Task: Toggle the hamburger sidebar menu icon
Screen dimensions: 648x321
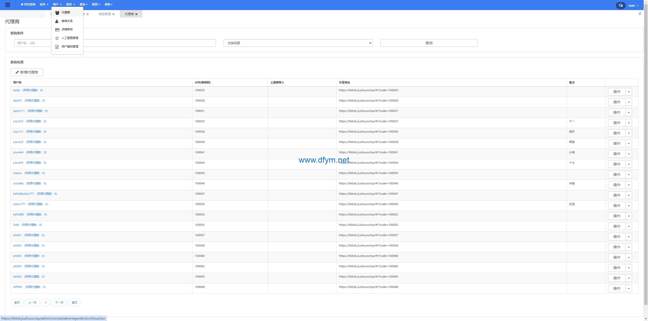Action: coord(8,5)
